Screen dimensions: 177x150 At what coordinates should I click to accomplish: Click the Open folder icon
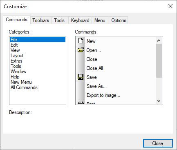[x=81, y=50]
